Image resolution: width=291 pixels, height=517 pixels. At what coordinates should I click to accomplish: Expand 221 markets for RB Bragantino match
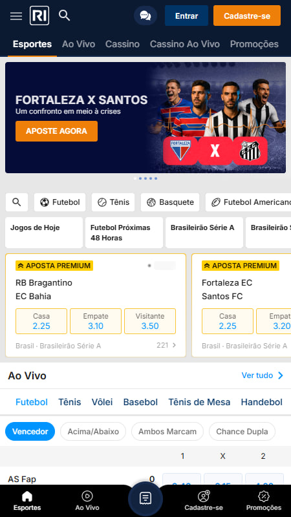(167, 345)
